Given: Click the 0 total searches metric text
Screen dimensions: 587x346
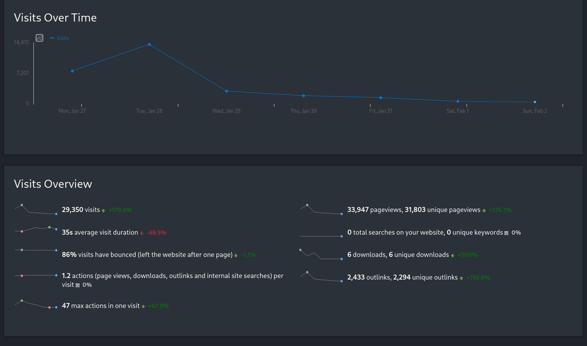Looking at the screenshot, I should coord(425,232).
